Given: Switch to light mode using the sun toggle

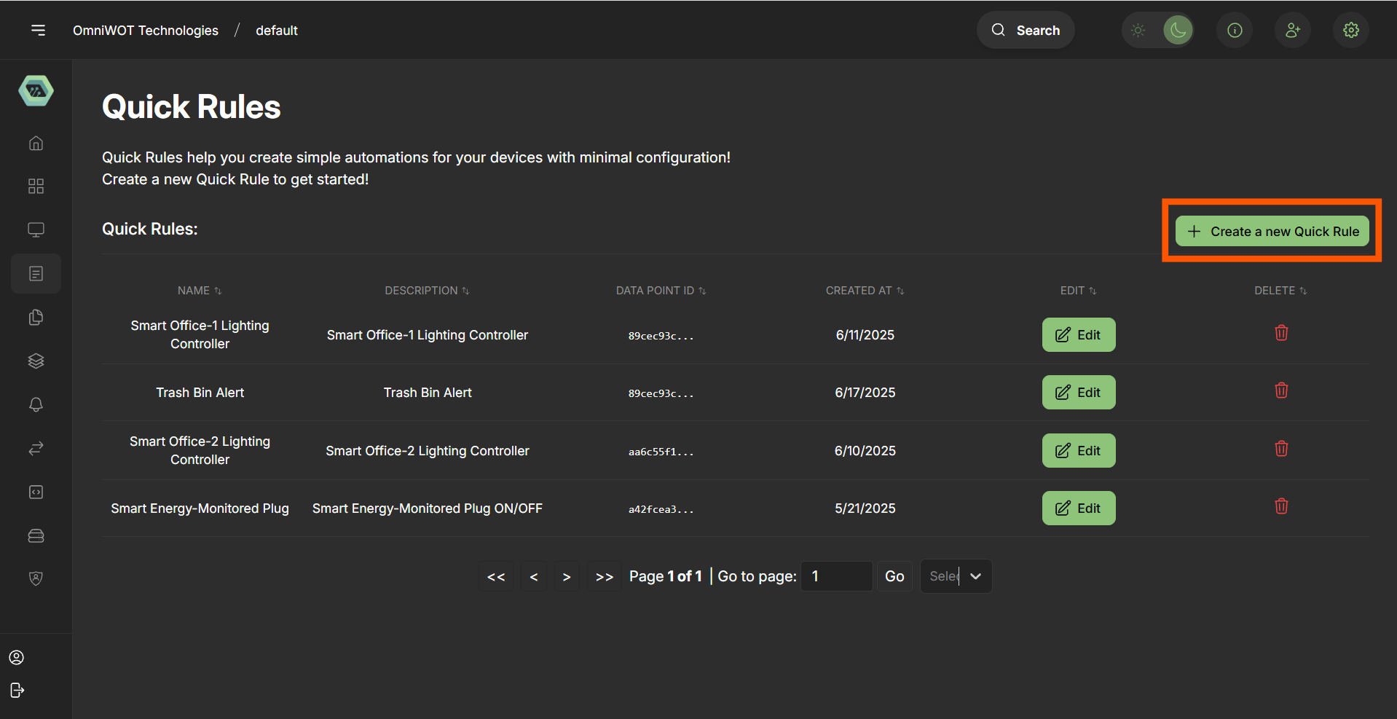Looking at the screenshot, I should pos(1138,30).
